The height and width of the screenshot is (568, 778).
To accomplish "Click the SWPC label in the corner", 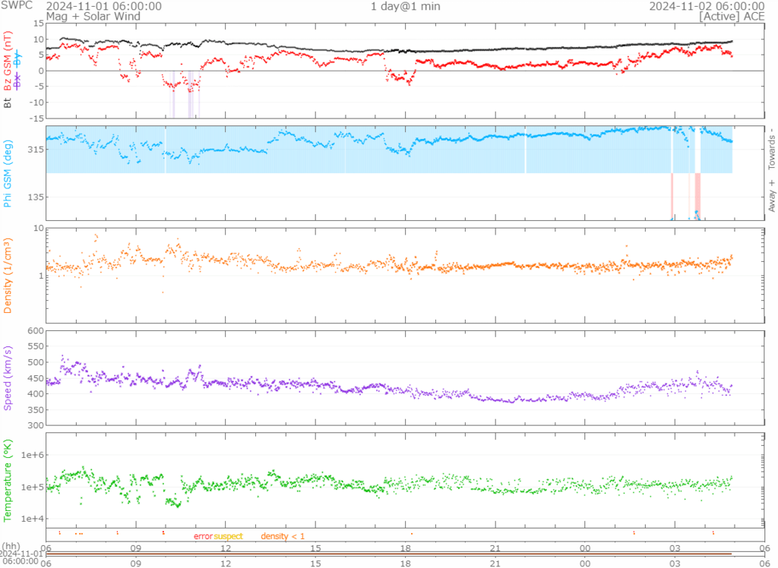I will [x=14, y=6].
